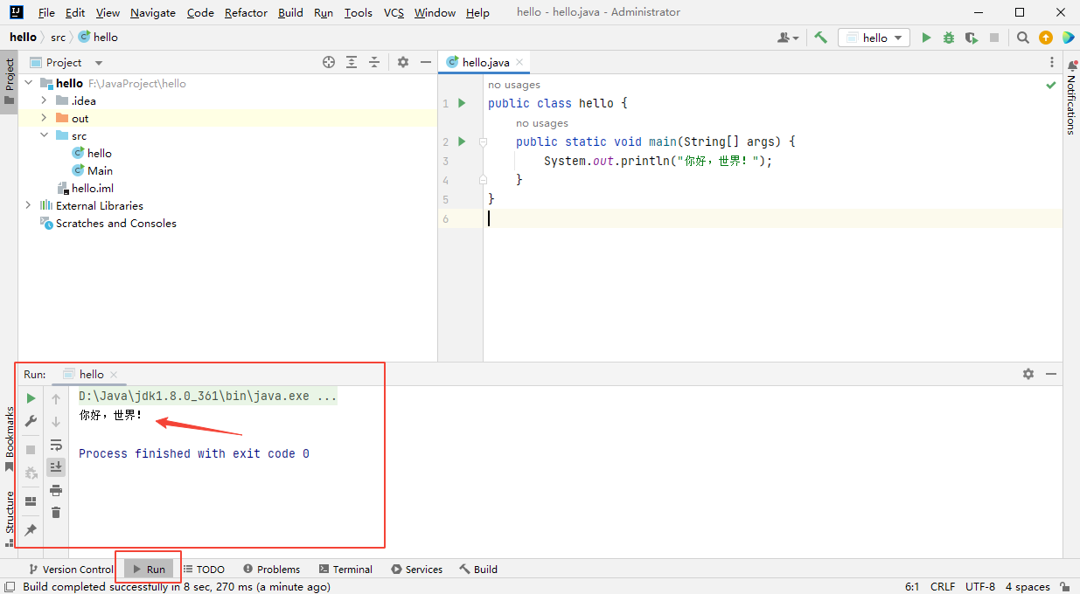Open the Refactor menu
Screen dimensions: 1080x594
coord(246,12)
